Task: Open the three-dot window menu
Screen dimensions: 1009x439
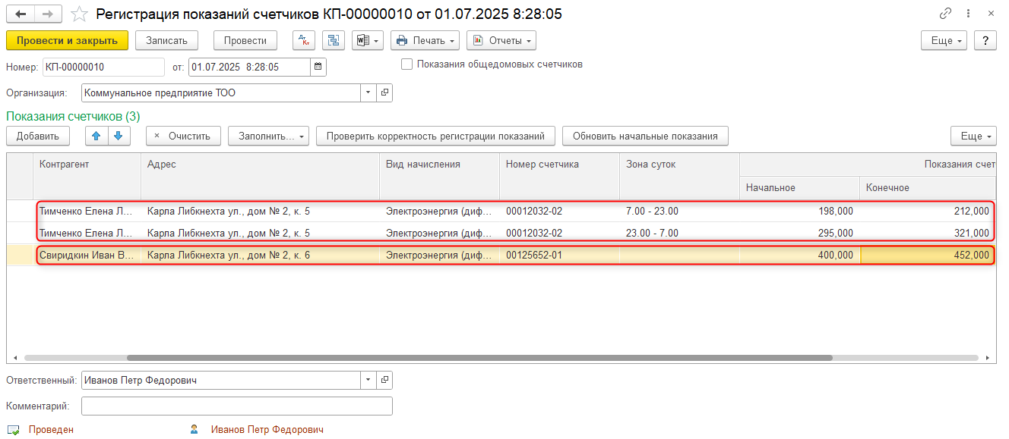Action: (x=968, y=14)
